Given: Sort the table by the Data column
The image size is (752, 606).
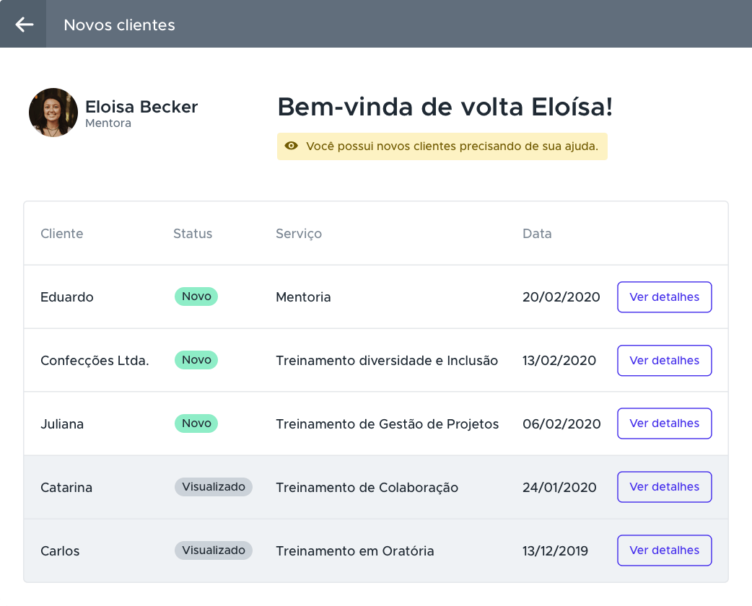Looking at the screenshot, I should click(537, 233).
